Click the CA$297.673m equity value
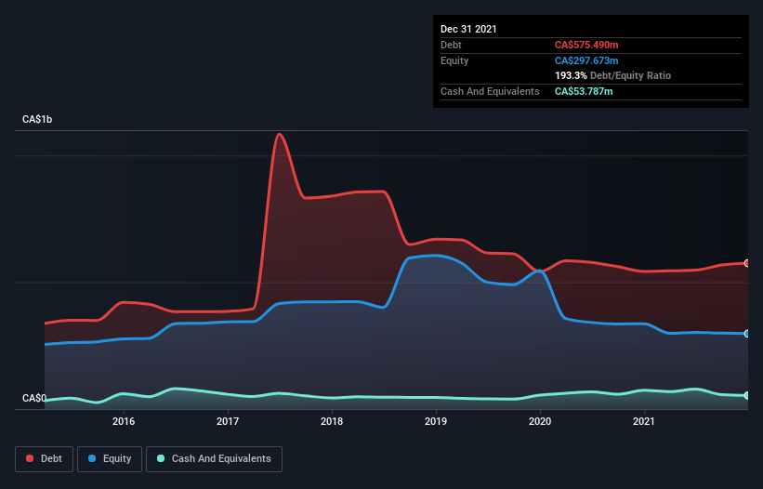763x489 pixels. tap(586, 60)
